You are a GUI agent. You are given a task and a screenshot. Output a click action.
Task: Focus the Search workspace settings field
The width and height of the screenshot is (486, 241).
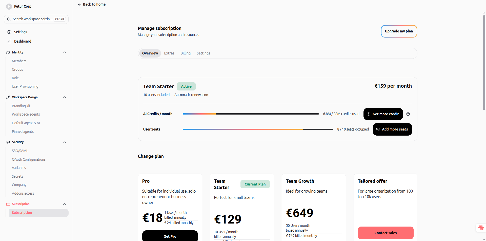click(x=36, y=19)
